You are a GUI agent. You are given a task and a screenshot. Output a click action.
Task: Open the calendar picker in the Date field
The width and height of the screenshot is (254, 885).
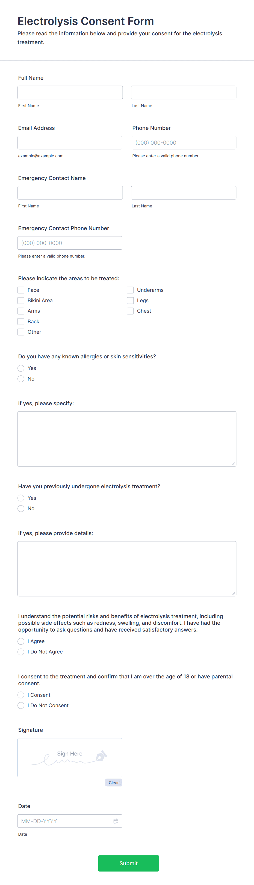[115, 821]
